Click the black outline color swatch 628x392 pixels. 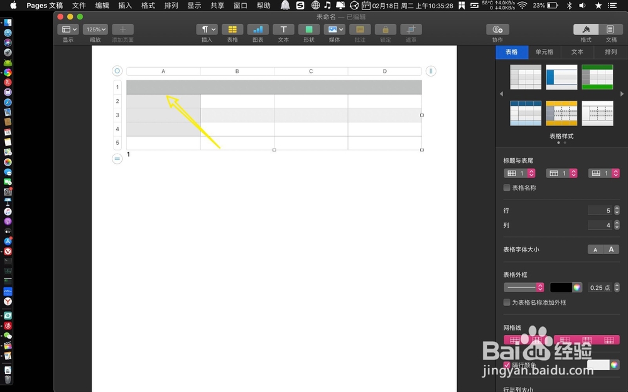[561, 287]
